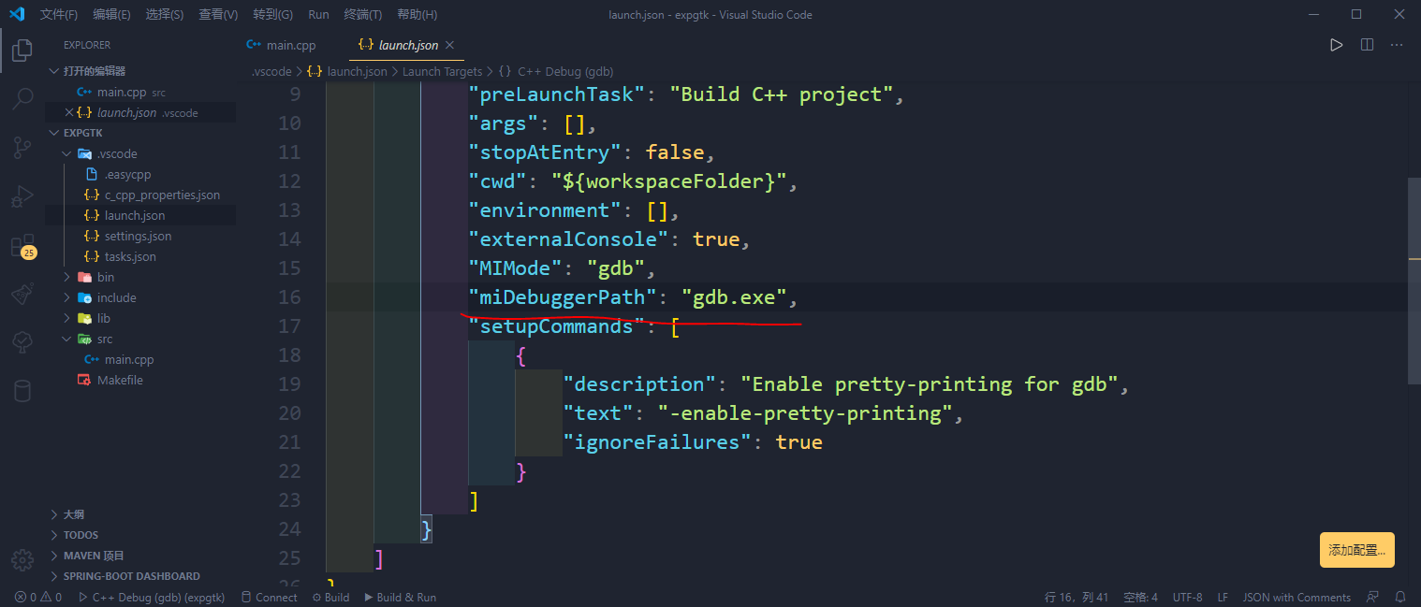Viewport: 1421px width, 607px height.
Task: Click the 添加配置... button
Action: (x=1357, y=550)
